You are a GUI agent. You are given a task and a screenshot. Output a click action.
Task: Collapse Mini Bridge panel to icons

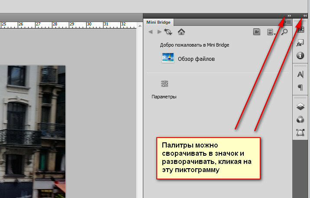coord(290,16)
